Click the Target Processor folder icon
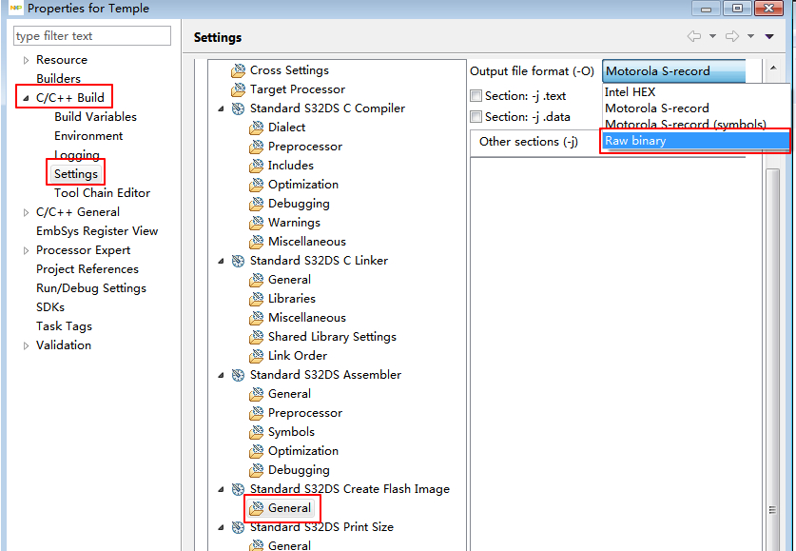 point(238,89)
